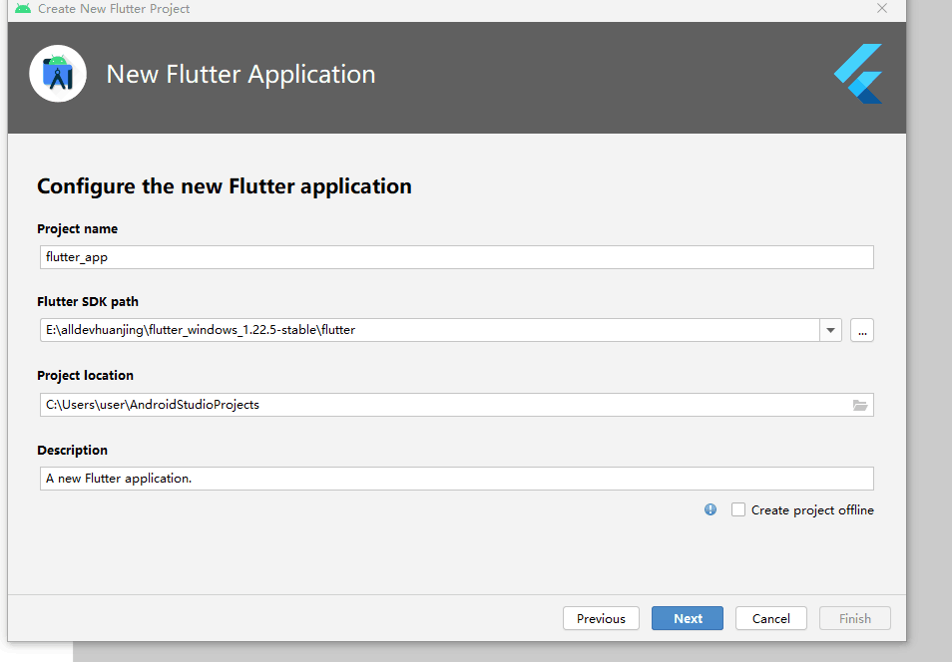Click the blue info icon beside Create project offline

coord(711,509)
